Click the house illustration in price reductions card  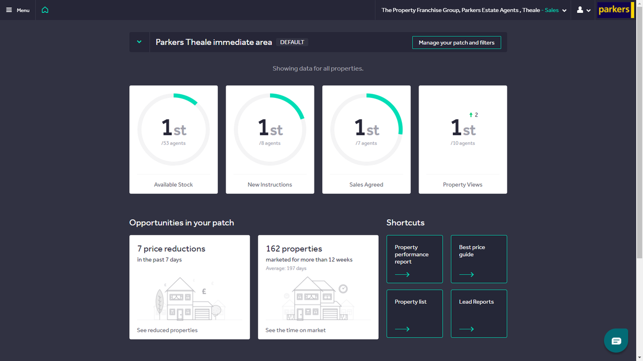click(x=190, y=298)
